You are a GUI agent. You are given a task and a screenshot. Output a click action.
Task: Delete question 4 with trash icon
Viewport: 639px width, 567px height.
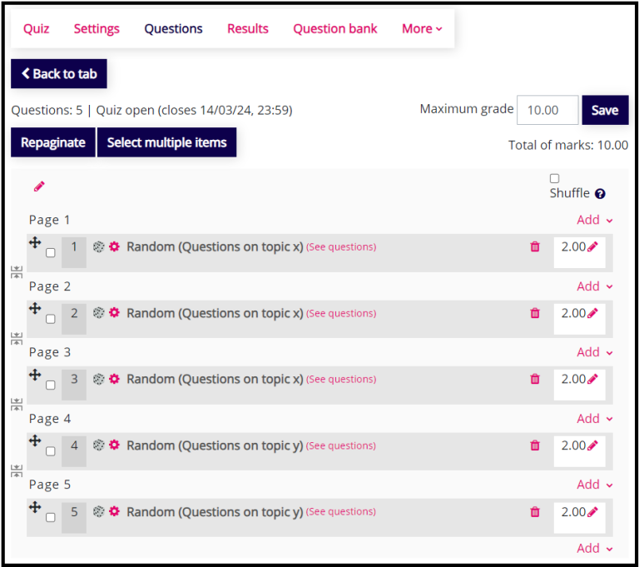[x=535, y=445]
